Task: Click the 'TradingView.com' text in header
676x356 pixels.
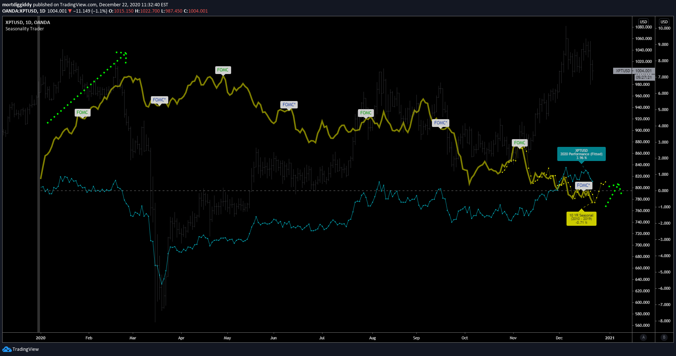Action: pos(79,5)
